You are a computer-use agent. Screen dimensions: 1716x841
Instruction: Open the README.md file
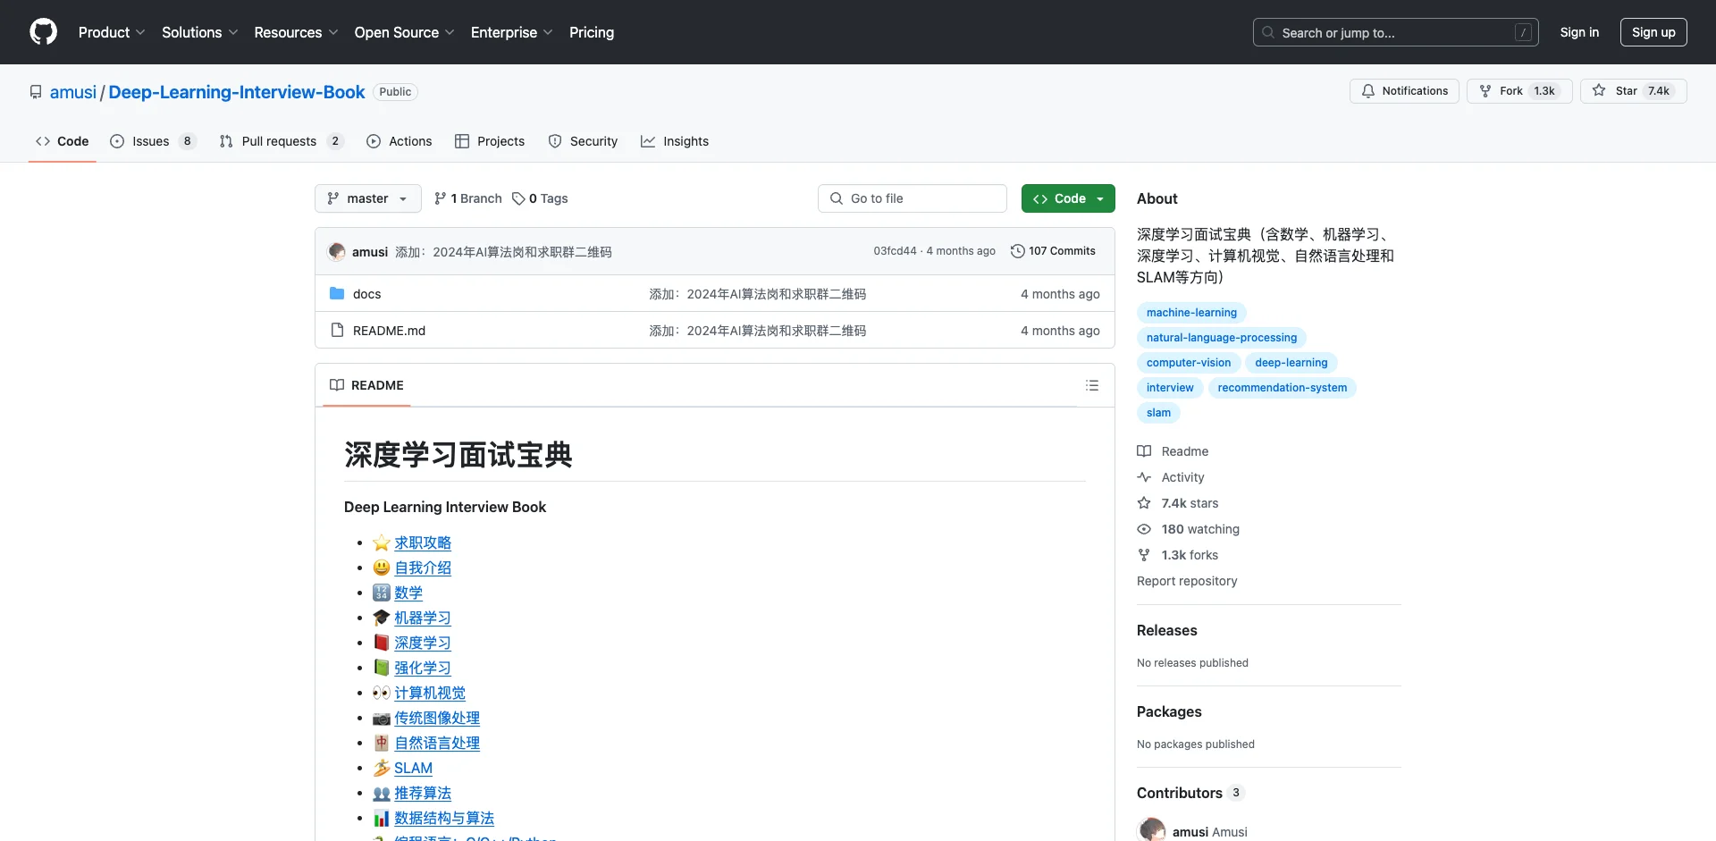(389, 331)
